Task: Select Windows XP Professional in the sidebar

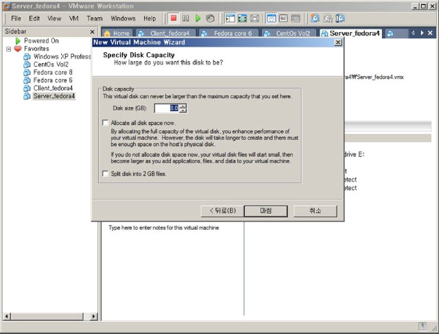Action: click(x=57, y=56)
